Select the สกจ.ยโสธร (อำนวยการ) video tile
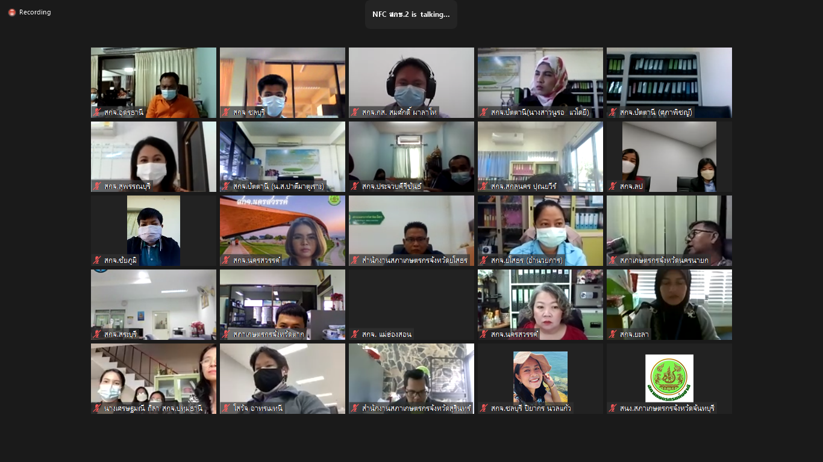 click(540, 230)
